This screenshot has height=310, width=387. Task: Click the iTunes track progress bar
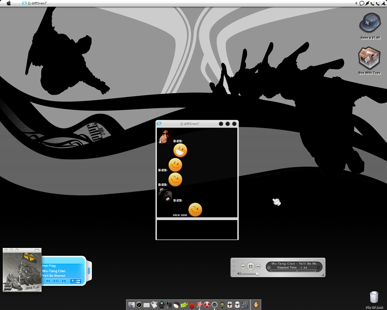[293, 271]
